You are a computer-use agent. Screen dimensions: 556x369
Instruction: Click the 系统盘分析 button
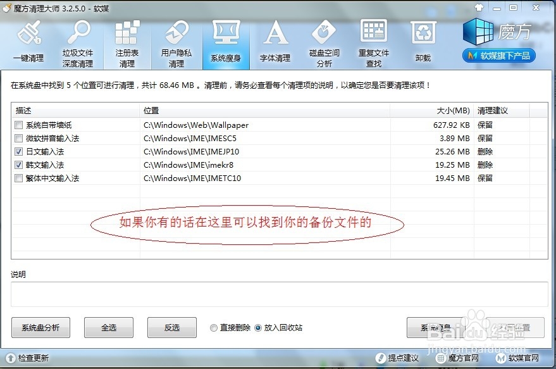(x=40, y=327)
